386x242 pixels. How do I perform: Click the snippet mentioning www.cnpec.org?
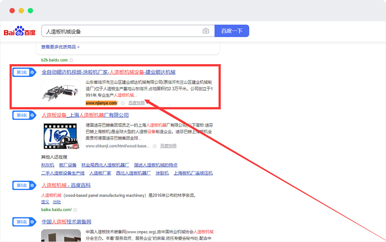tap(150, 235)
